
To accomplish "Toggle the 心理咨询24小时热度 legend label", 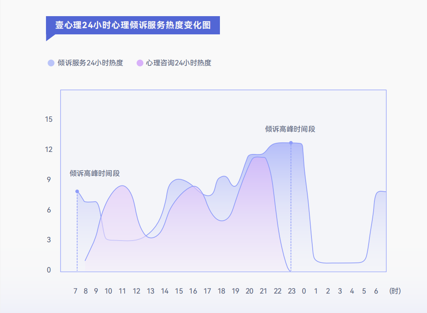I will (x=179, y=63).
